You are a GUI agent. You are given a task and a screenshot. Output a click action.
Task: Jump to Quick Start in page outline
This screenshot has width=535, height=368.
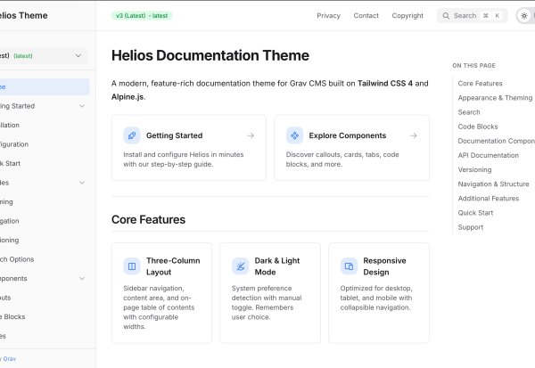(x=475, y=213)
